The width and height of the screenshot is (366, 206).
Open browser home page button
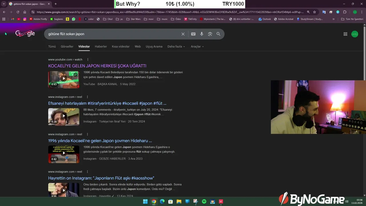25,12
